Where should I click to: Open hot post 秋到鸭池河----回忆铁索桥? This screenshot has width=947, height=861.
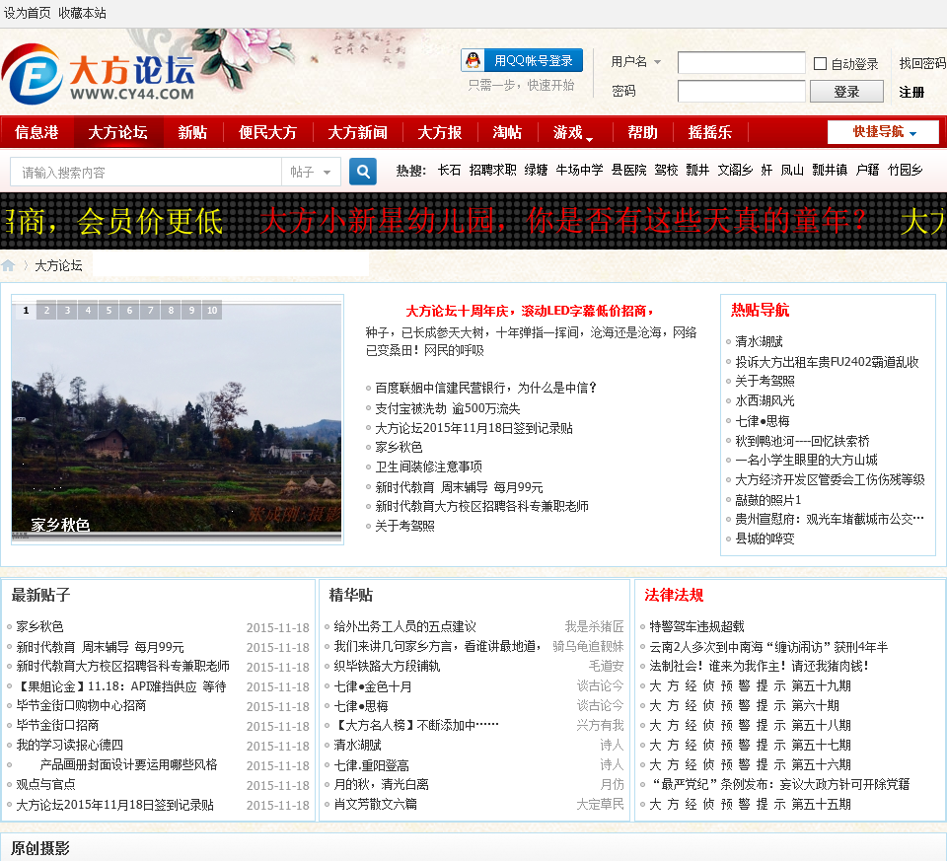click(802, 441)
